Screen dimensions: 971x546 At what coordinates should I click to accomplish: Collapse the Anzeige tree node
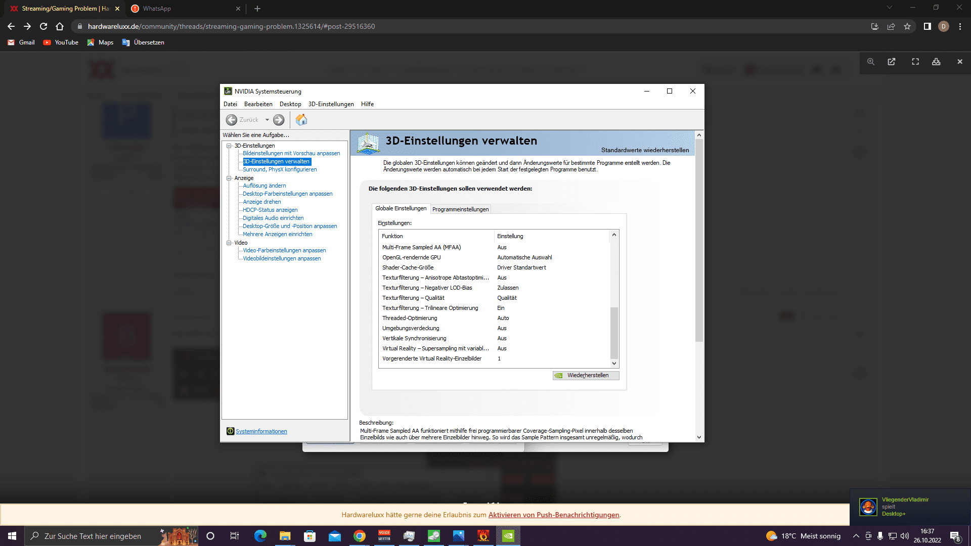coord(229,178)
